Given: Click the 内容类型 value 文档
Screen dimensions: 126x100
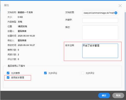Looking at the screenshot, I should point(20,22).
